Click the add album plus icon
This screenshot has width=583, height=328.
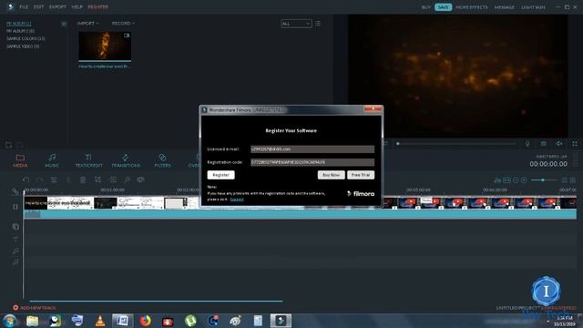(x=64, y=24)
